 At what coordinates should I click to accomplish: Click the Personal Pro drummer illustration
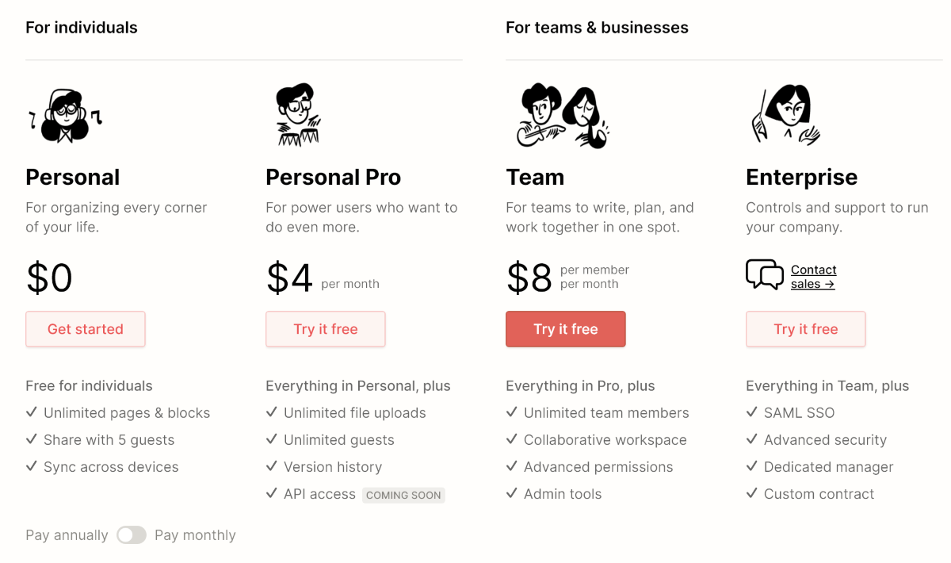pyautogui.click(x=298, y=115)
